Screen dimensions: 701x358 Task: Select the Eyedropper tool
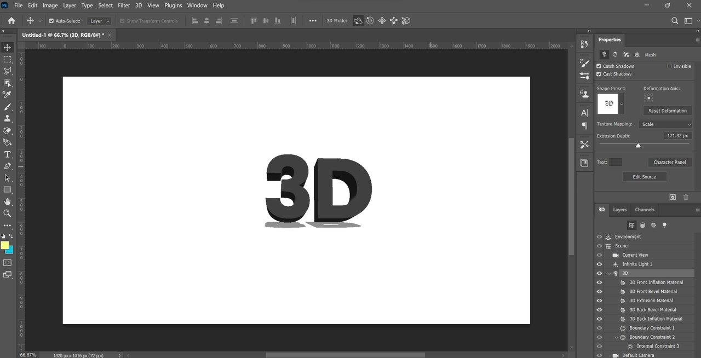pos(8,95)
